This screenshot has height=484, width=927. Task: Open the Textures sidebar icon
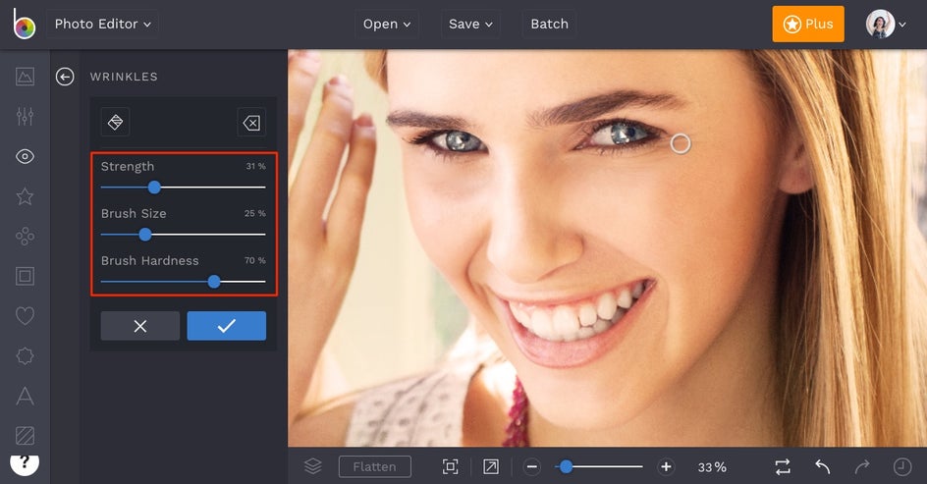pyautogui.click(x=25, y=436)
